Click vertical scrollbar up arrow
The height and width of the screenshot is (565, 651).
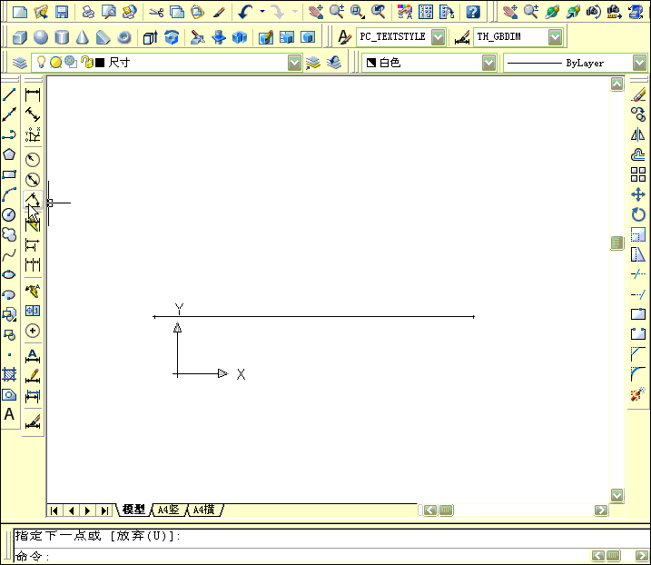617,84
